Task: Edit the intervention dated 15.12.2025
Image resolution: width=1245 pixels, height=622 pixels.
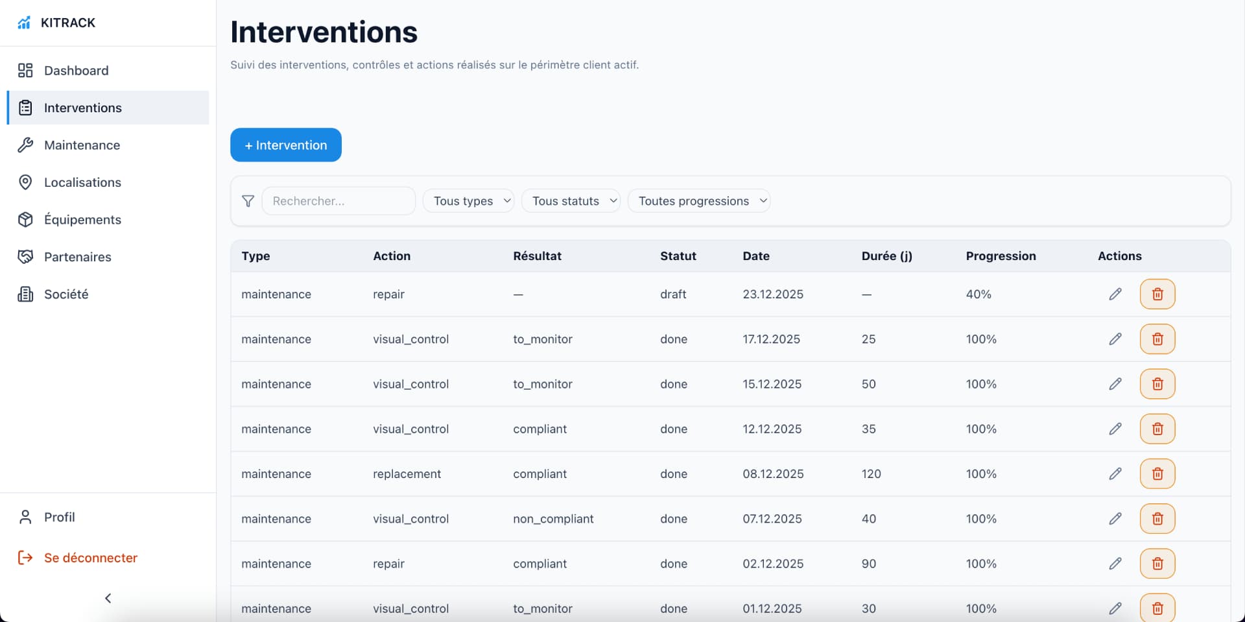Action: coord(1115,384)
